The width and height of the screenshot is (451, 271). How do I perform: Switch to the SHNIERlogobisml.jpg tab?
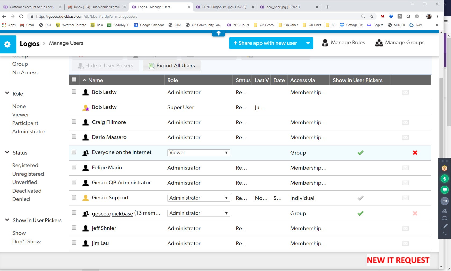pyautogui.click(x=224, y=7)
